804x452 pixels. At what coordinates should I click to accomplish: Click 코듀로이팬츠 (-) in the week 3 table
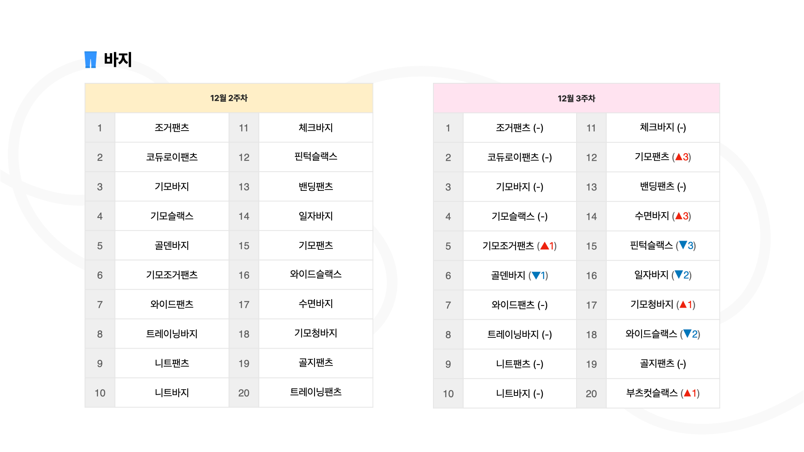[x=520, y=157]
